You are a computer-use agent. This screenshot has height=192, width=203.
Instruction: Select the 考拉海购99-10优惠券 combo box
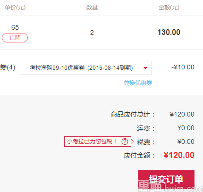click(86, 68)
